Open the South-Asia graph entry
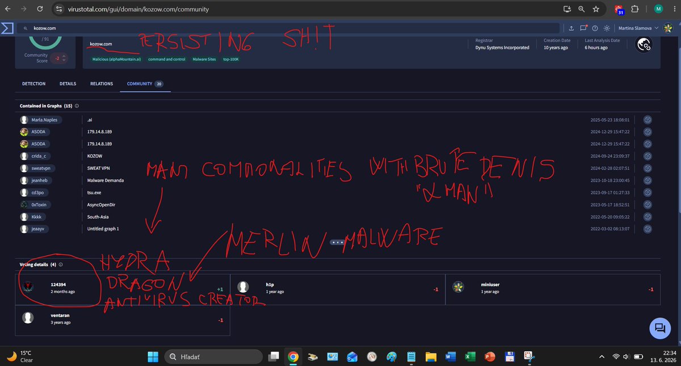 98,217
